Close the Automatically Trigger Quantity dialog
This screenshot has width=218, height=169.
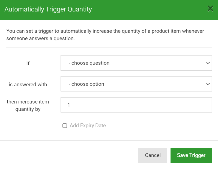click(210, 9)
